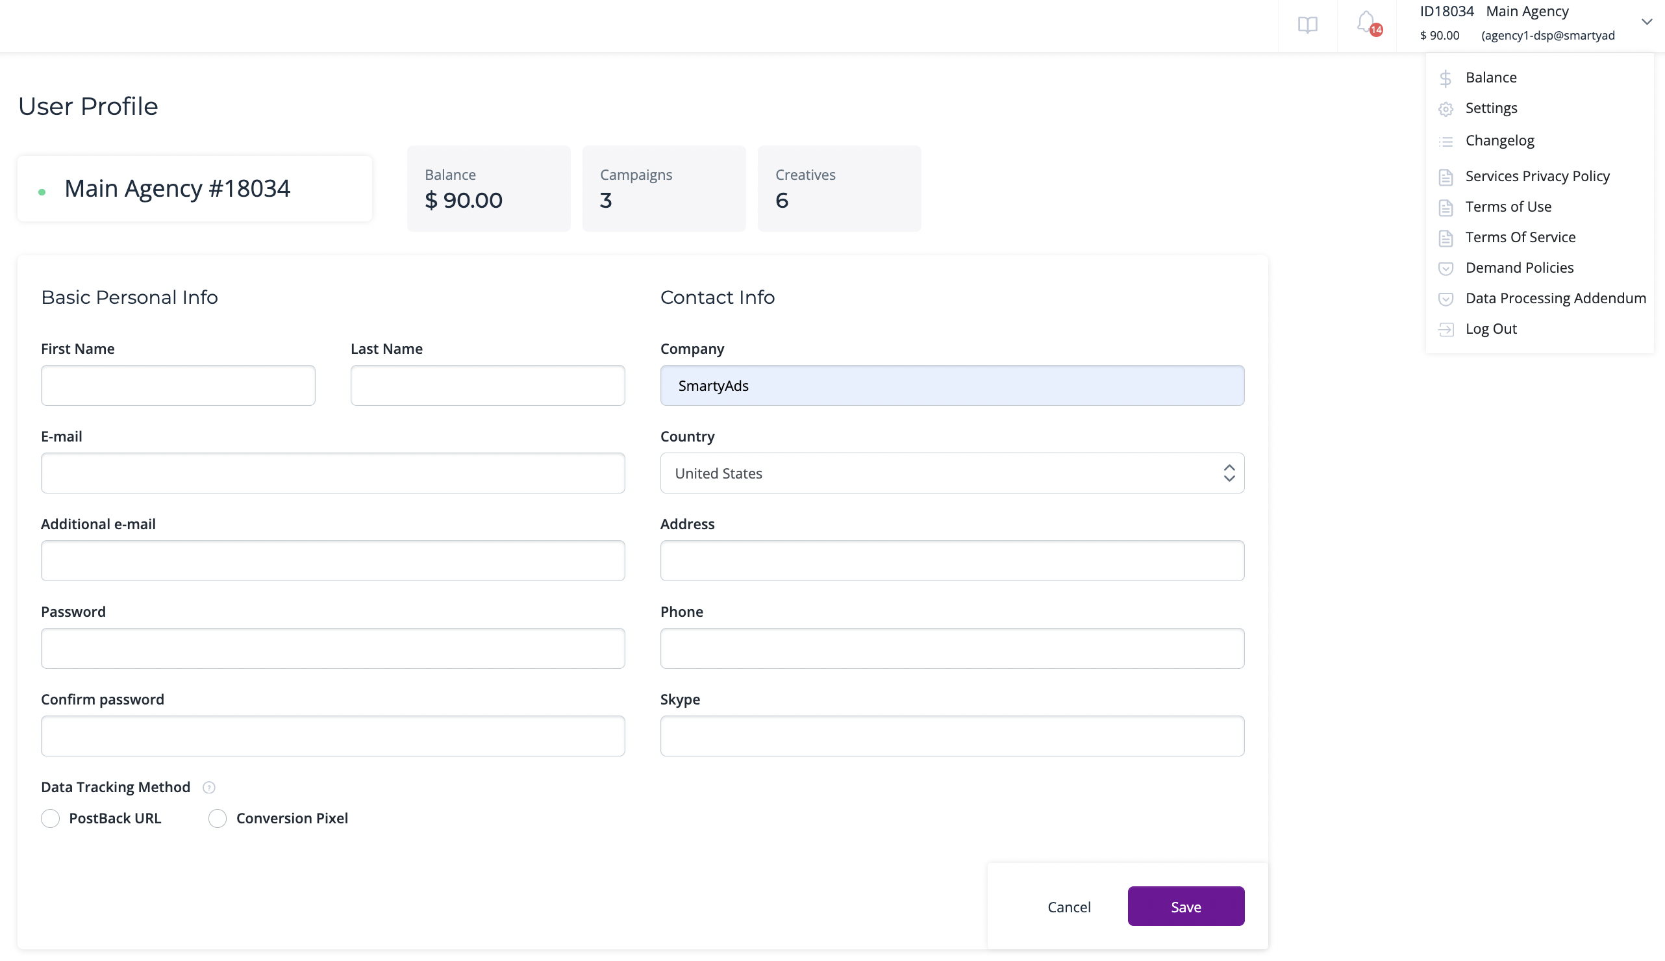Click the Data Tracking Method help icon
The image size is (1665, 961).
208,788
